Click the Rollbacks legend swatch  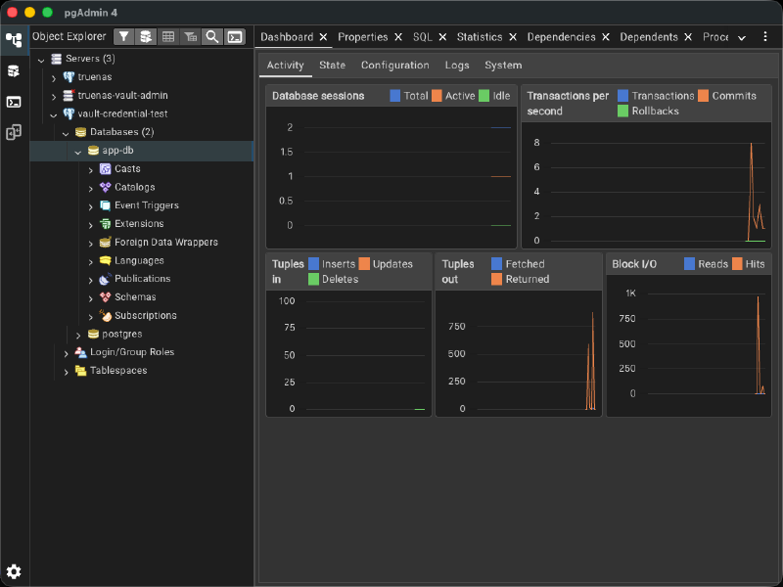(622, 111)
